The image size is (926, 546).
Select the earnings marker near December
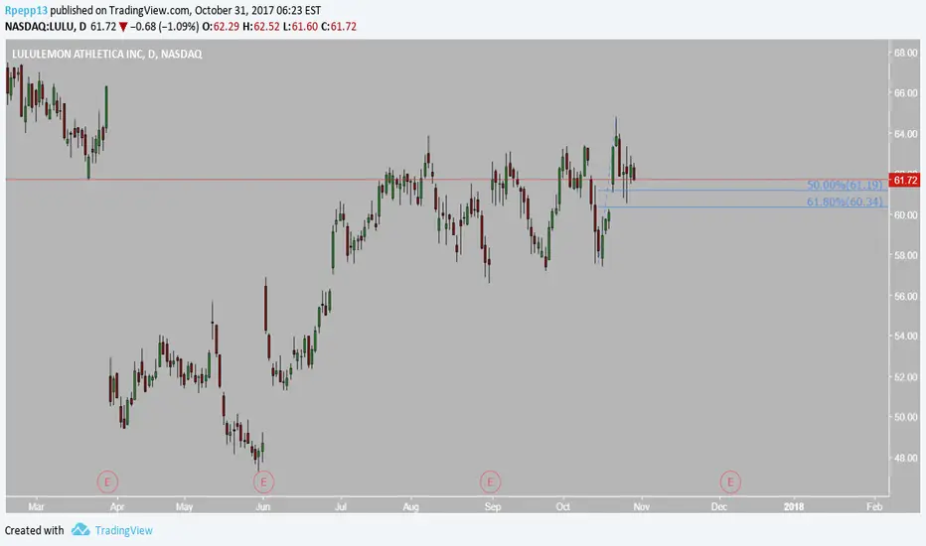point(730,482)
